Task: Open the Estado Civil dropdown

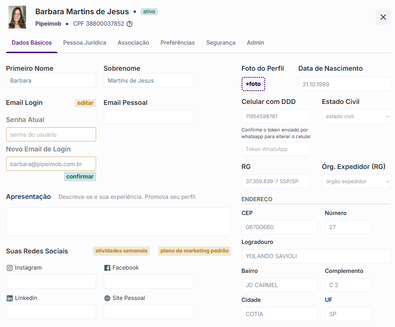Action: pyautogui.click(x=356, y=116)
